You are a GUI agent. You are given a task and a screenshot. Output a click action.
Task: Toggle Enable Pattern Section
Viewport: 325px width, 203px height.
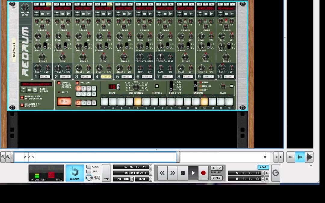[59, 83]
